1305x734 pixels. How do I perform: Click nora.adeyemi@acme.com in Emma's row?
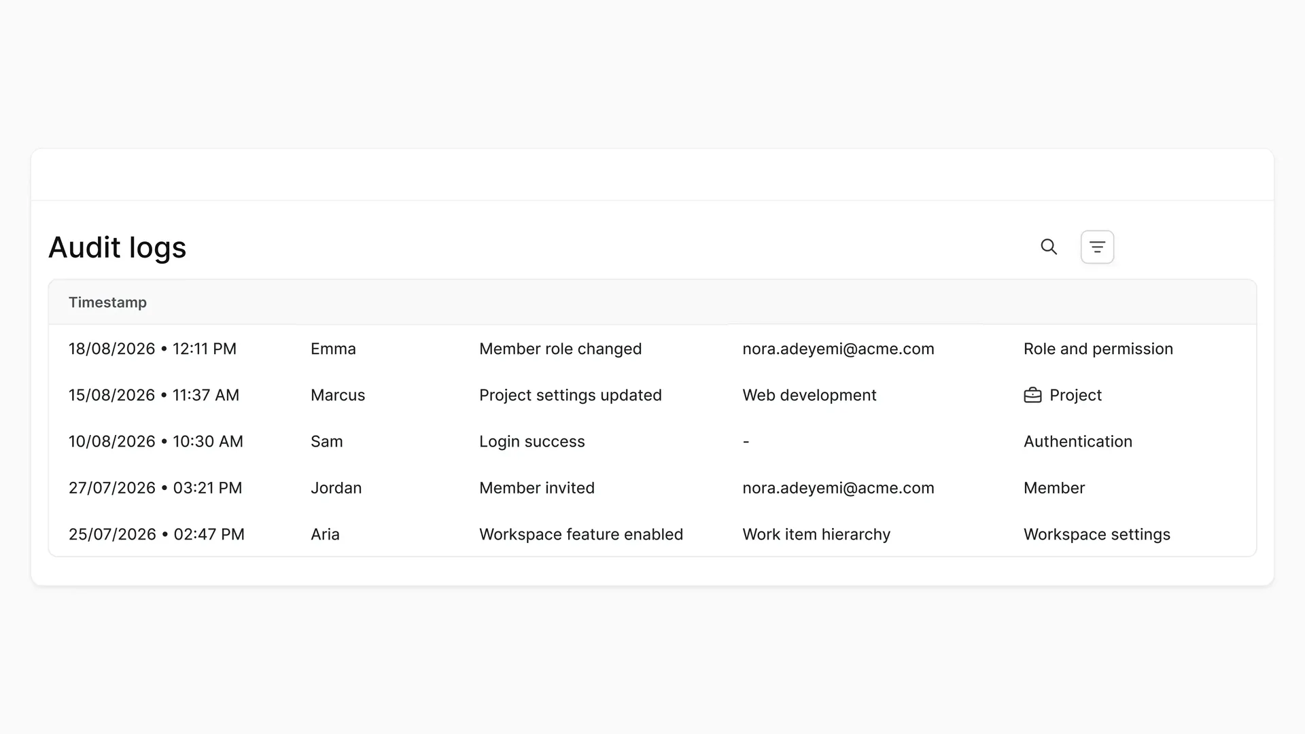(x=838, y=349)
